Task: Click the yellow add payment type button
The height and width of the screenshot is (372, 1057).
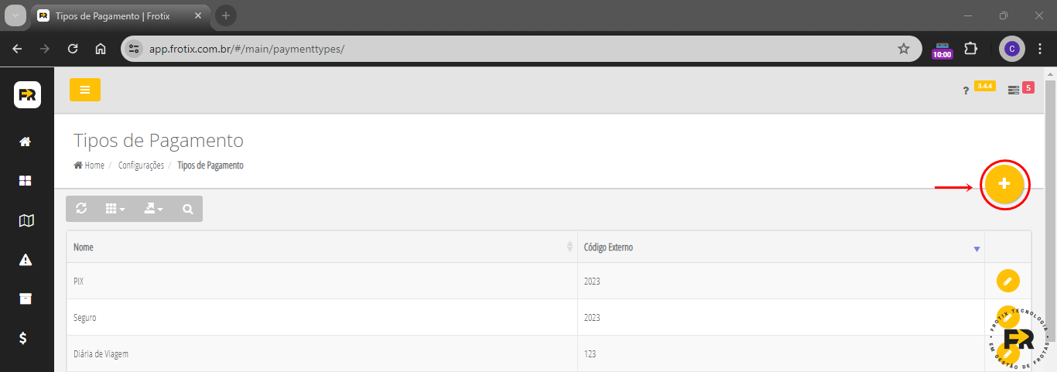Action: pos(1004,184)
